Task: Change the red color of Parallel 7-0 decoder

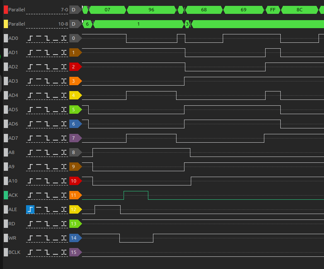Action: click(6, 10)
